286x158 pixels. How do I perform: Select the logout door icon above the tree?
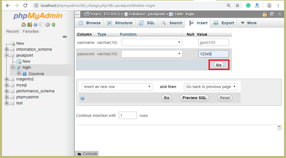pos(29,25)
